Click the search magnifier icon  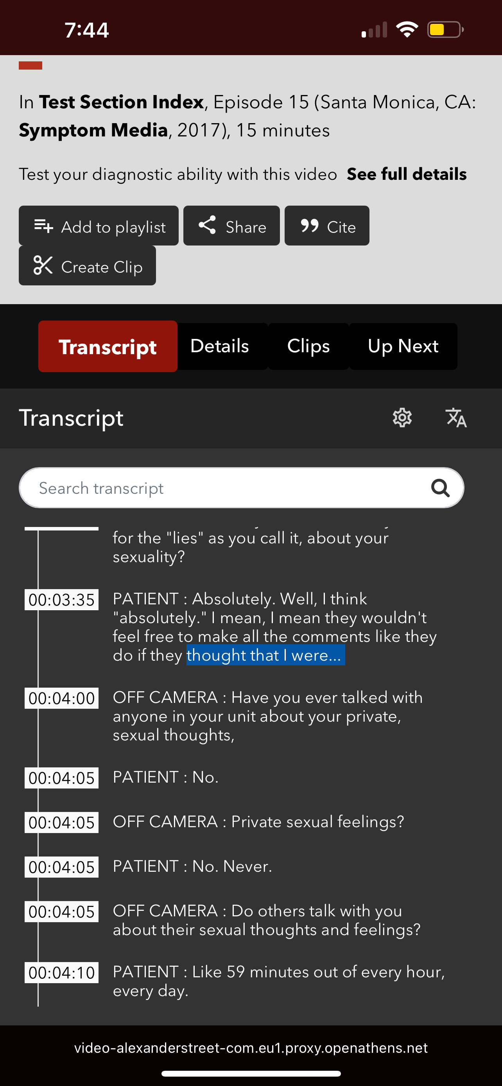[440, 488]
